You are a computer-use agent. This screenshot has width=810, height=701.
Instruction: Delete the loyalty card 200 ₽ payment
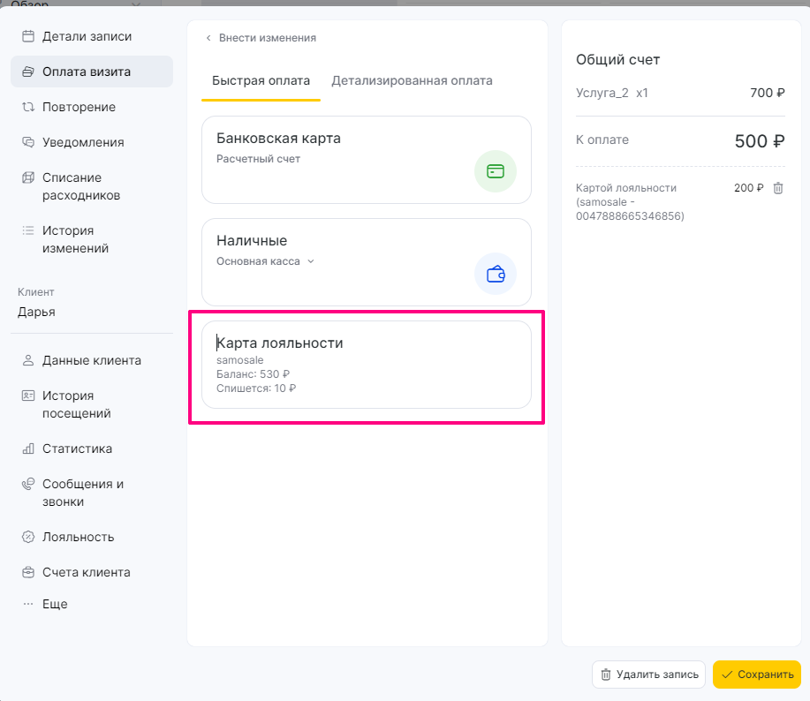click(778, 188)
